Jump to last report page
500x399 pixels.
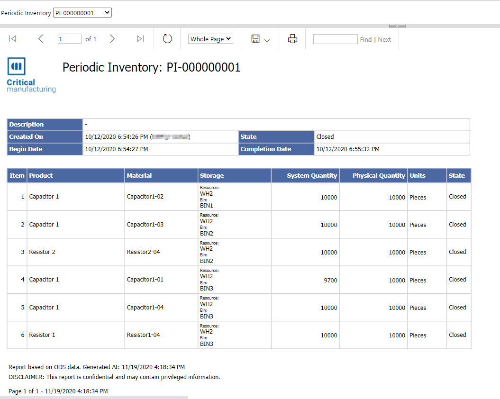pos(140,39)
